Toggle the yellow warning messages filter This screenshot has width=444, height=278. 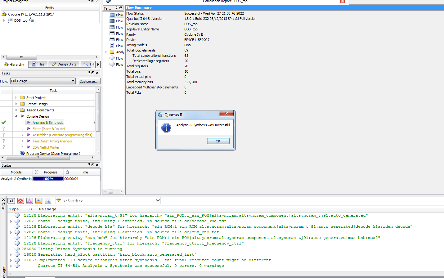[38, 201]
